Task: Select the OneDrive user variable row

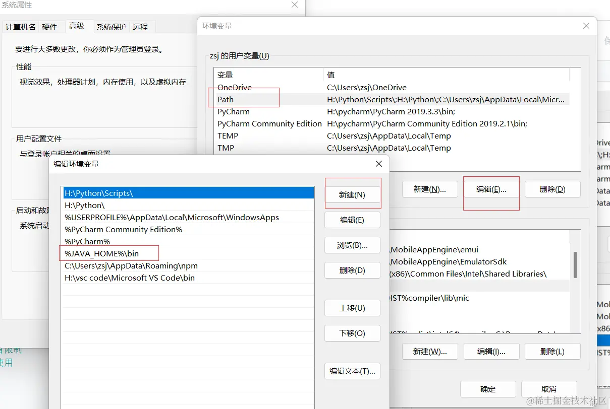Action: (392, 87)
